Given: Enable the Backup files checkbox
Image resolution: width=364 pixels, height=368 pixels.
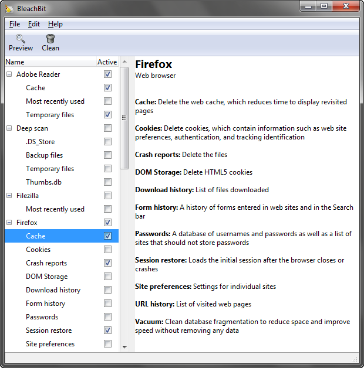Looking at the screenshot, I should [107, 155].
